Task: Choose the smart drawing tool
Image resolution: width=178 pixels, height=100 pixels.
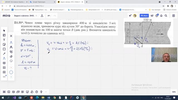Action: click(x=11, y=52)
